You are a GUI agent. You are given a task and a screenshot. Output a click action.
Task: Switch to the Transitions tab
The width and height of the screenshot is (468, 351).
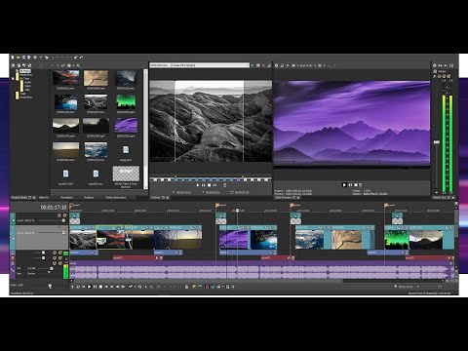[x=66, y=197]
